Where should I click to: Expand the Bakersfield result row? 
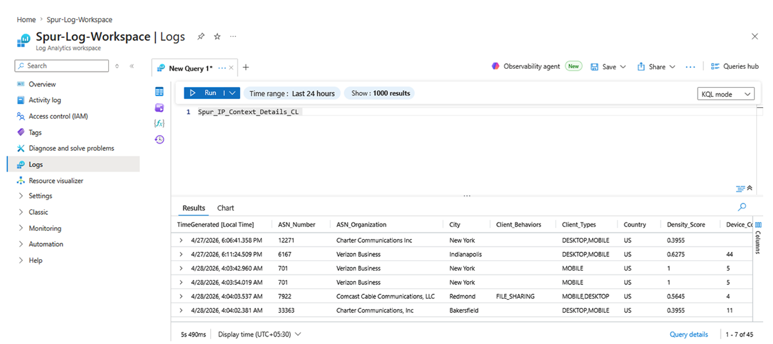point(181,310)
